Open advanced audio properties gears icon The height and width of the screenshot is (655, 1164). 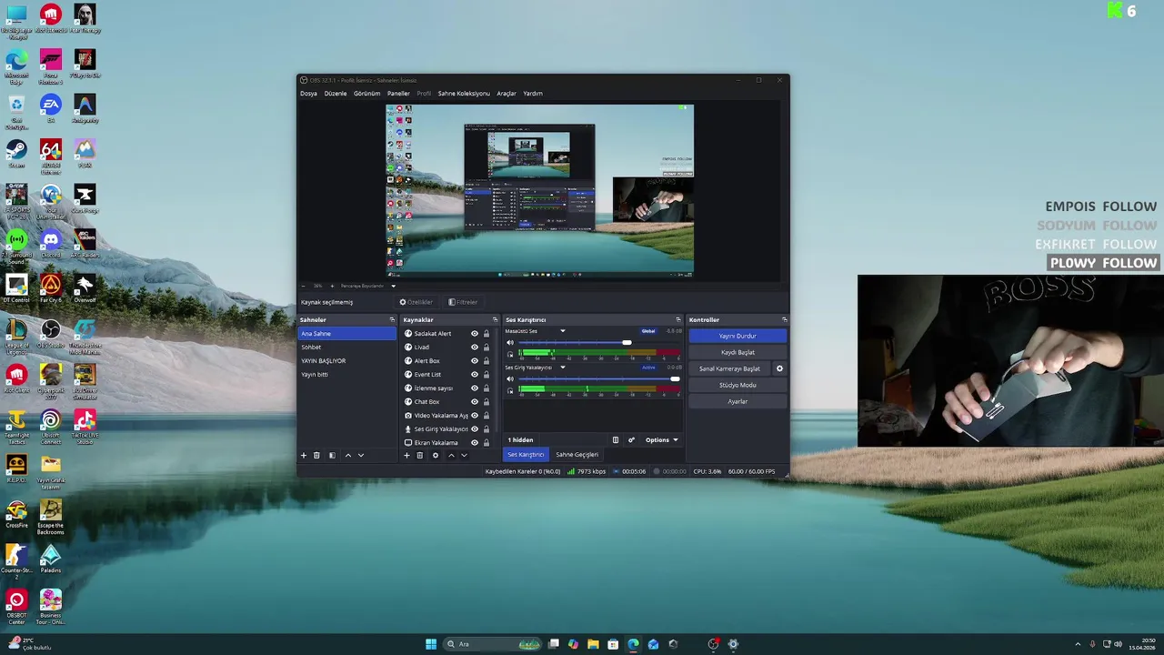tap(631, 440)
